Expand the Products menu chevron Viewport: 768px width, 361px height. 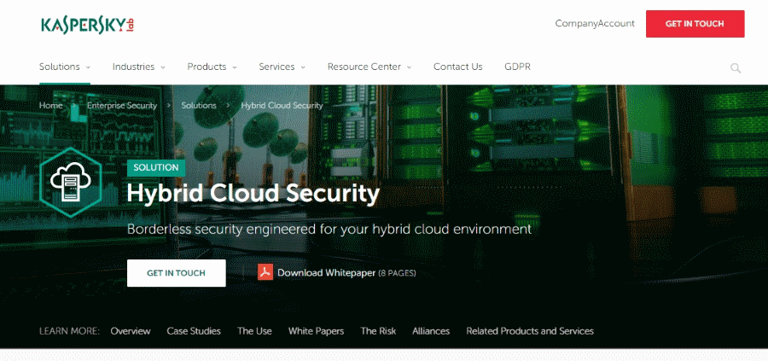(x=235, y=67)
